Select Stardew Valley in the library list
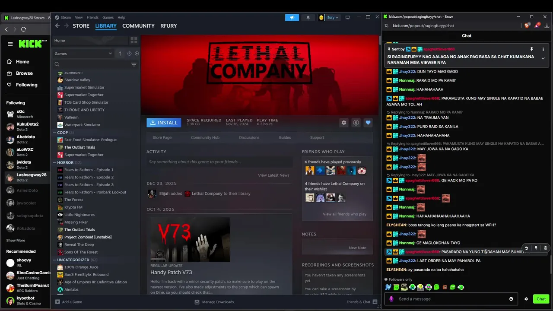The height and width of the screenshot is (311, 553). coord(77,80)
